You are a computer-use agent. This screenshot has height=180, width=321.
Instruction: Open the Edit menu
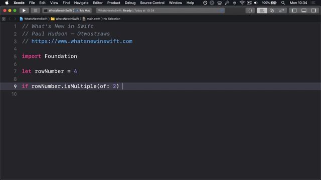click(x=42, y=2)
